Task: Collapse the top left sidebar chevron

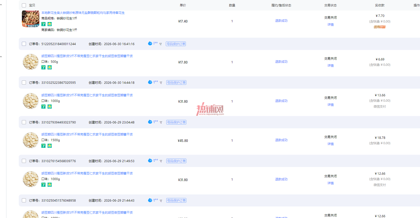Action: 1,5
